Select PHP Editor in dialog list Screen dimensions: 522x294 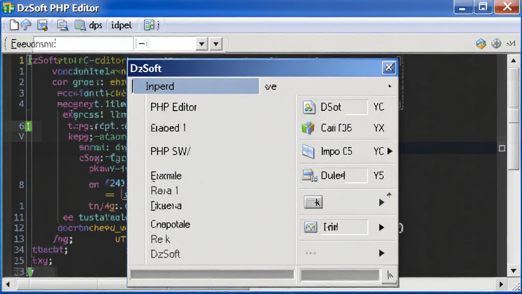(173, 107)
